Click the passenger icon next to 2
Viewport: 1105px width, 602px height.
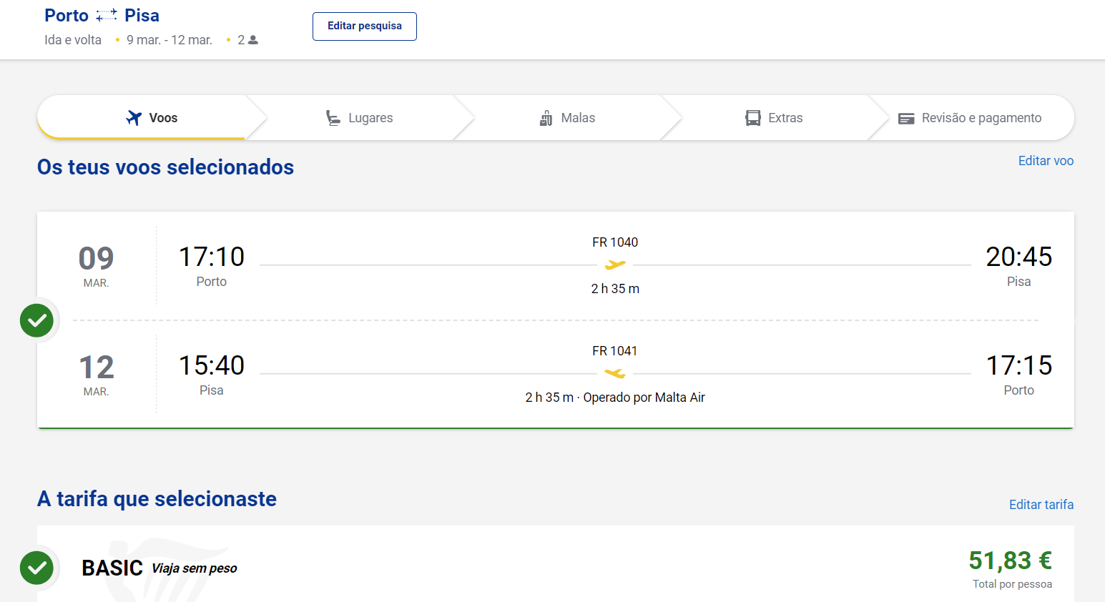click(253, 40)
